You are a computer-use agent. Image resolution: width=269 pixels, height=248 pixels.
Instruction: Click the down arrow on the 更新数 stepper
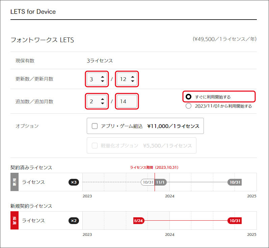102,81
